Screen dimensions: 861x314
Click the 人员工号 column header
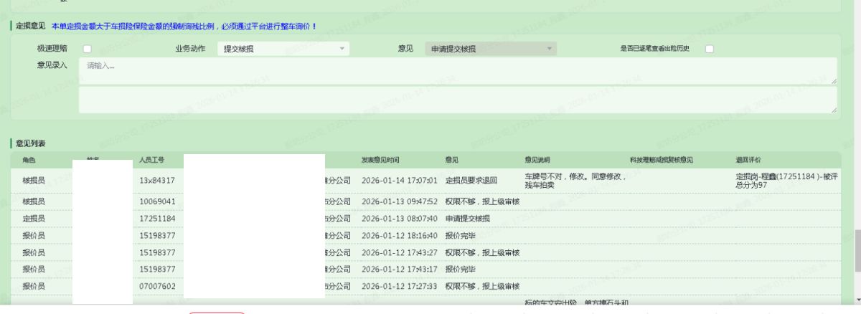(x=152, y=160)
